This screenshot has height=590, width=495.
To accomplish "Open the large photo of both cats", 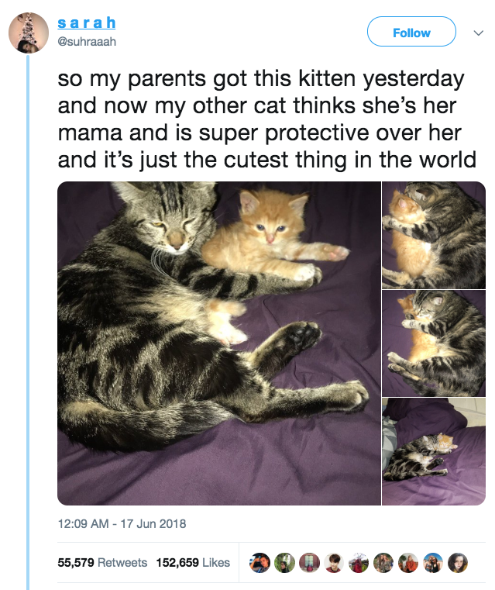I will point(219,343).
